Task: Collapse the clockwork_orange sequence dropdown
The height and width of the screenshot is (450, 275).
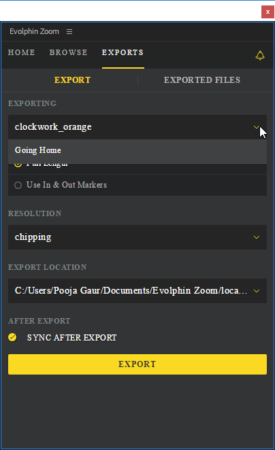Action: tap(137, 127)
